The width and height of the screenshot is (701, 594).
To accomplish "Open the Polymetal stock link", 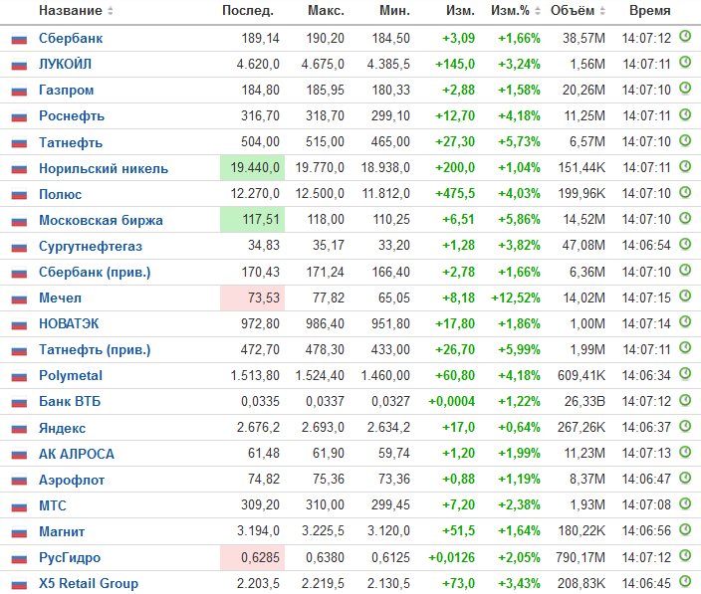I will tap(71, 376).
